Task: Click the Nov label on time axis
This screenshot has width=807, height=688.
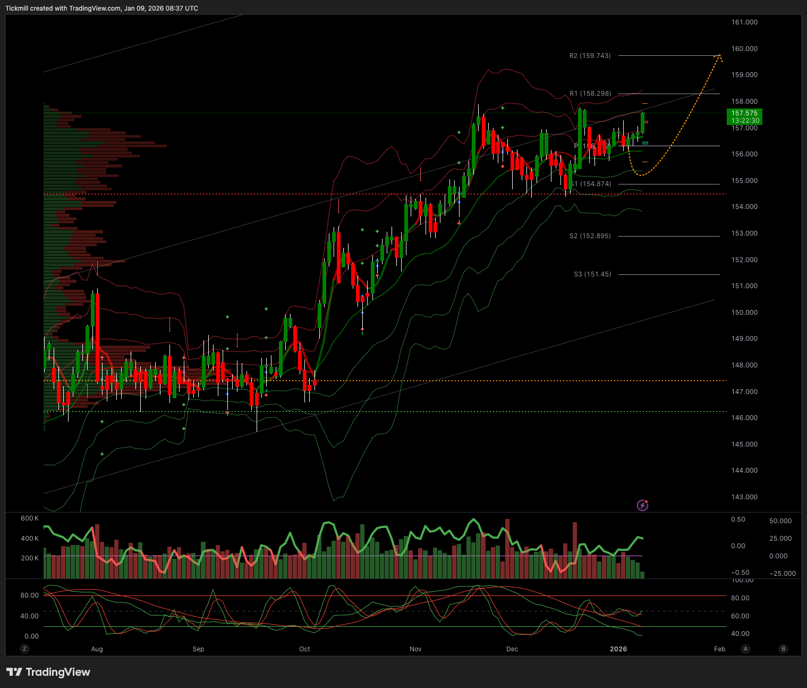Action: (x=415, y=649)
